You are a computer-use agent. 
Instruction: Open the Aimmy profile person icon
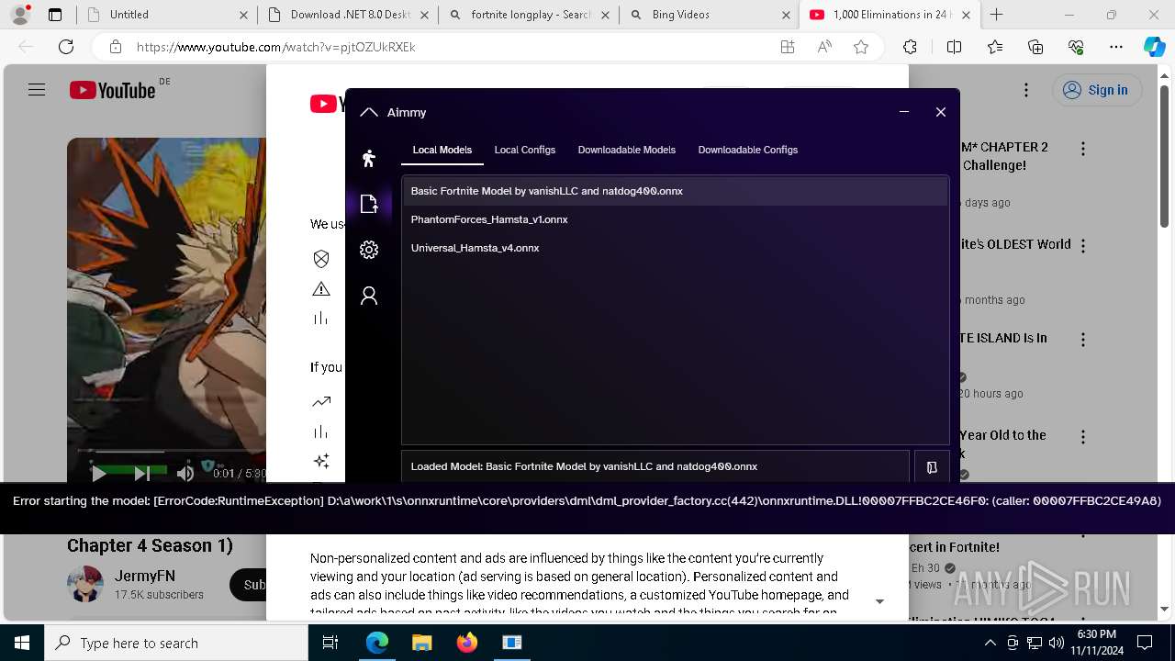pos(369,296)
